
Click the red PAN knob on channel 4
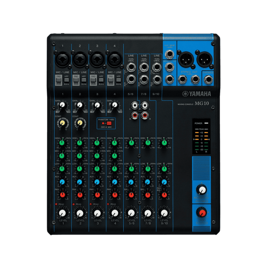pyautogui.click(x=115, y=195)
